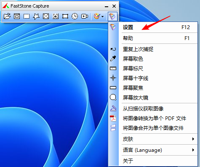
Task: Minimize the FastStone Capture panel
Action: (x=107, y=6)
